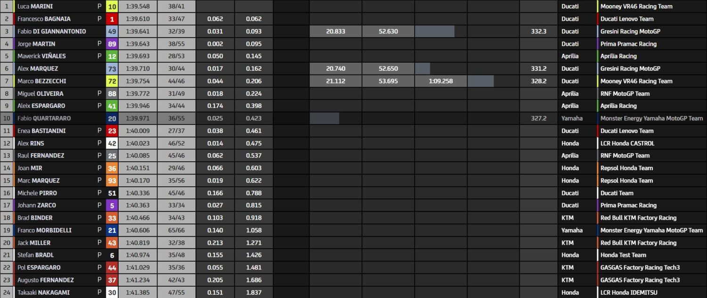Click Luca Marini's number 10 badge
The width and height of the screenshot is (707, 298).
point(112,7)
